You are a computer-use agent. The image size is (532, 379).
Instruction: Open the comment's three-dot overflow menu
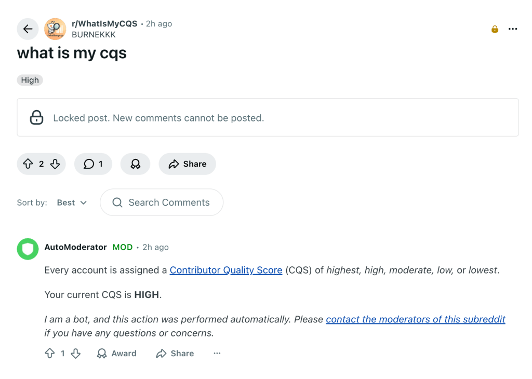click(x=217, y=353)
